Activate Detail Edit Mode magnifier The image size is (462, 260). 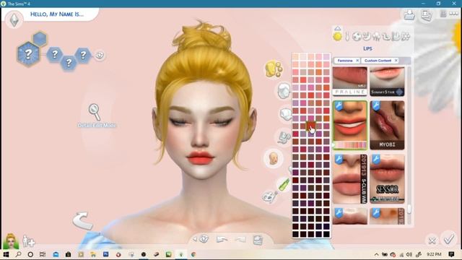(95, 112)
